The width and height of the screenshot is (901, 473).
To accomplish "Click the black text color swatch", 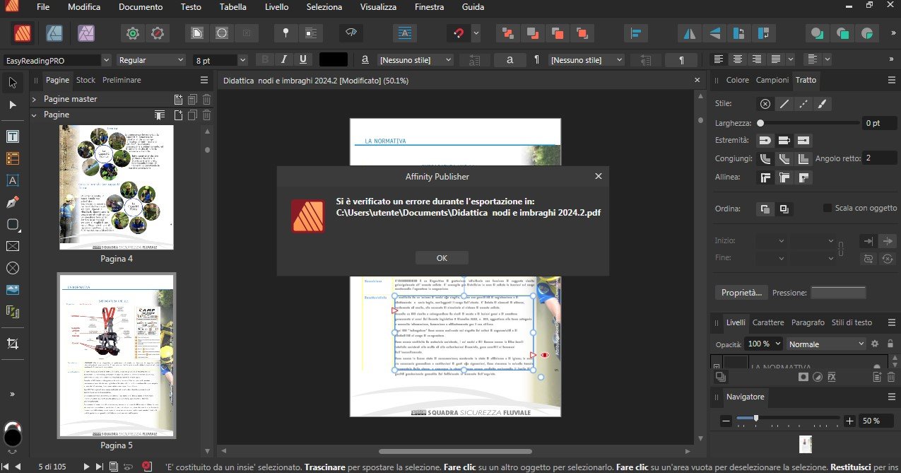I will (334, 60).
